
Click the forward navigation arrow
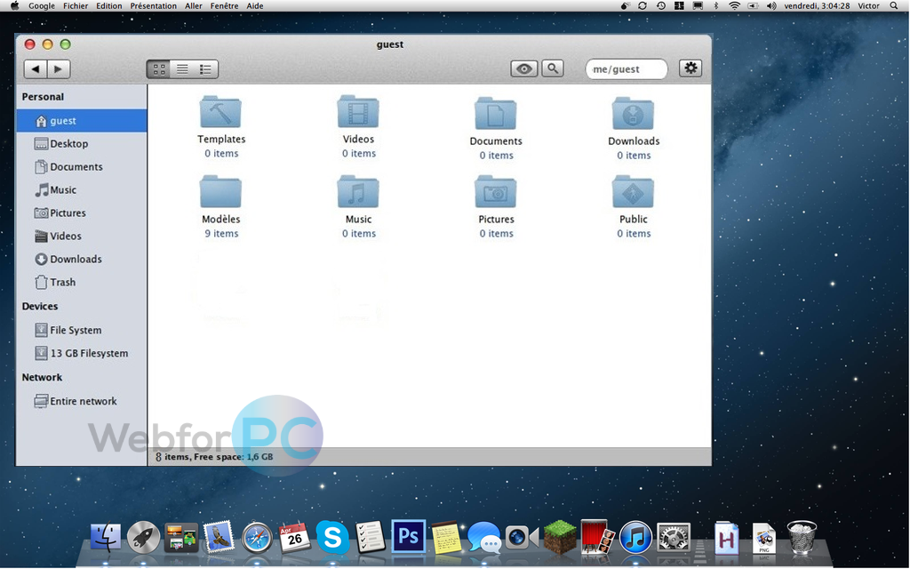tap(59, 68)
